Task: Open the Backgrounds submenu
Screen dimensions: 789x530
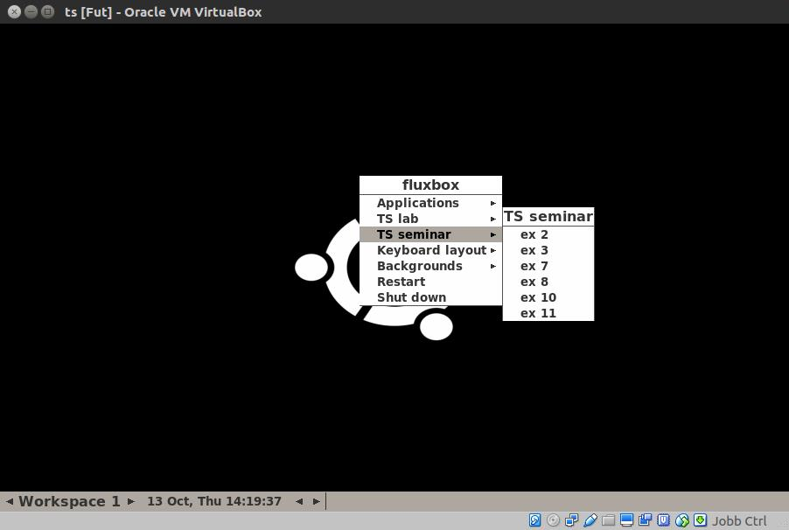Action: [430, 266]
